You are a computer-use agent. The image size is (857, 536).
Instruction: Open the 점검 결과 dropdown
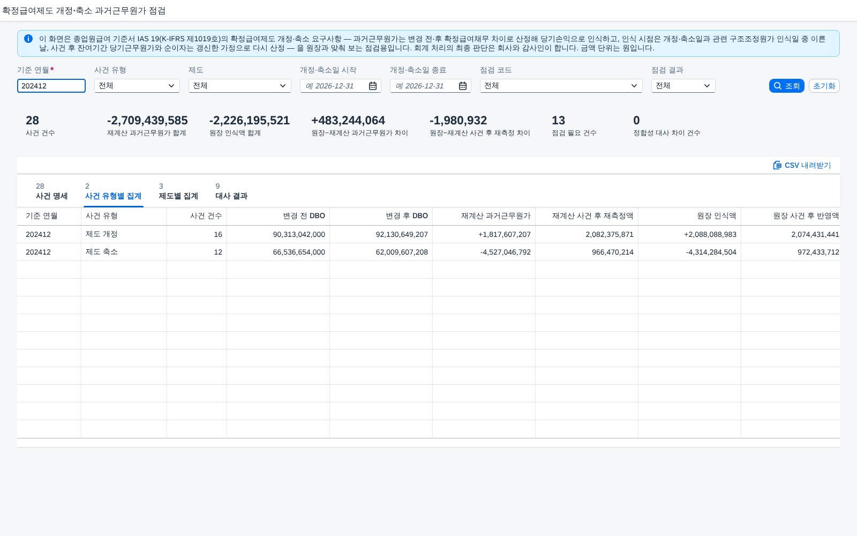[x=683, y=86]
